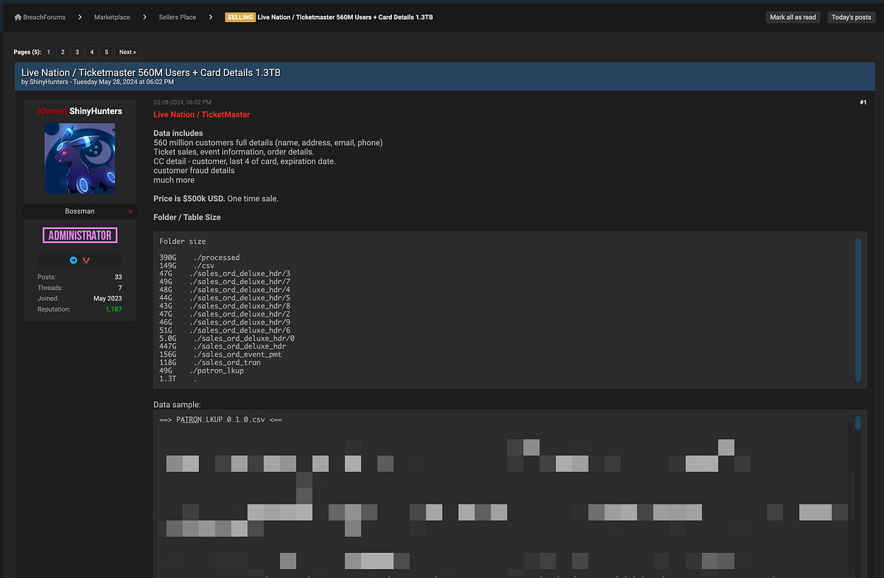Viewport: 884px width, 578px height.
Task: Click the ./sales_ord_tran line
Action: click(x=210, y=362)
